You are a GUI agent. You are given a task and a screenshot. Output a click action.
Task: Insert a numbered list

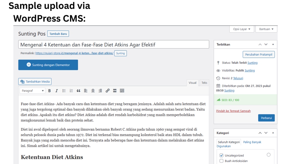[x=71, y=91]
